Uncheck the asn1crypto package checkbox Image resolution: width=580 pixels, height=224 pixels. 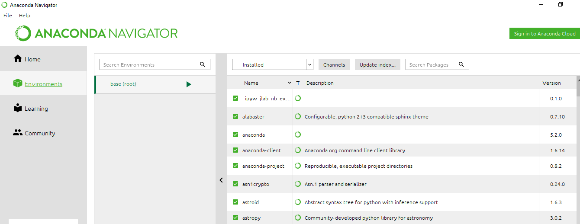[x=235, y=184]
